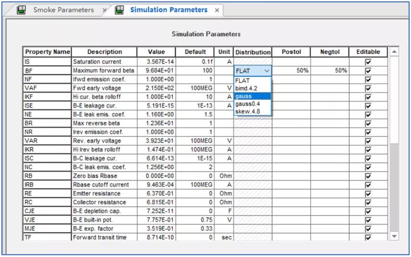411x257 pixels.
Task: Select the BF Negtol cell showing 50%
Action: (330, 70)
